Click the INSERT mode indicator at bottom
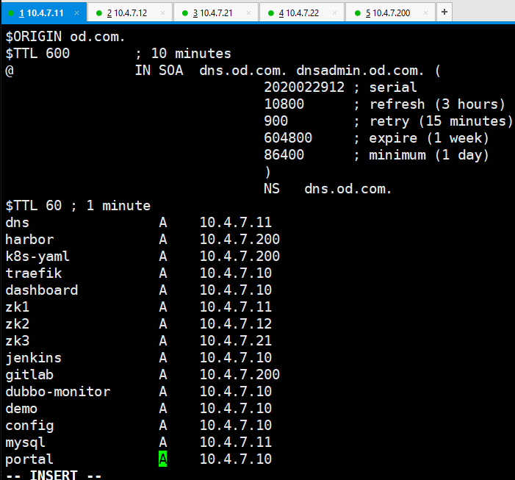The image size is (515, 480). point(51,475)
